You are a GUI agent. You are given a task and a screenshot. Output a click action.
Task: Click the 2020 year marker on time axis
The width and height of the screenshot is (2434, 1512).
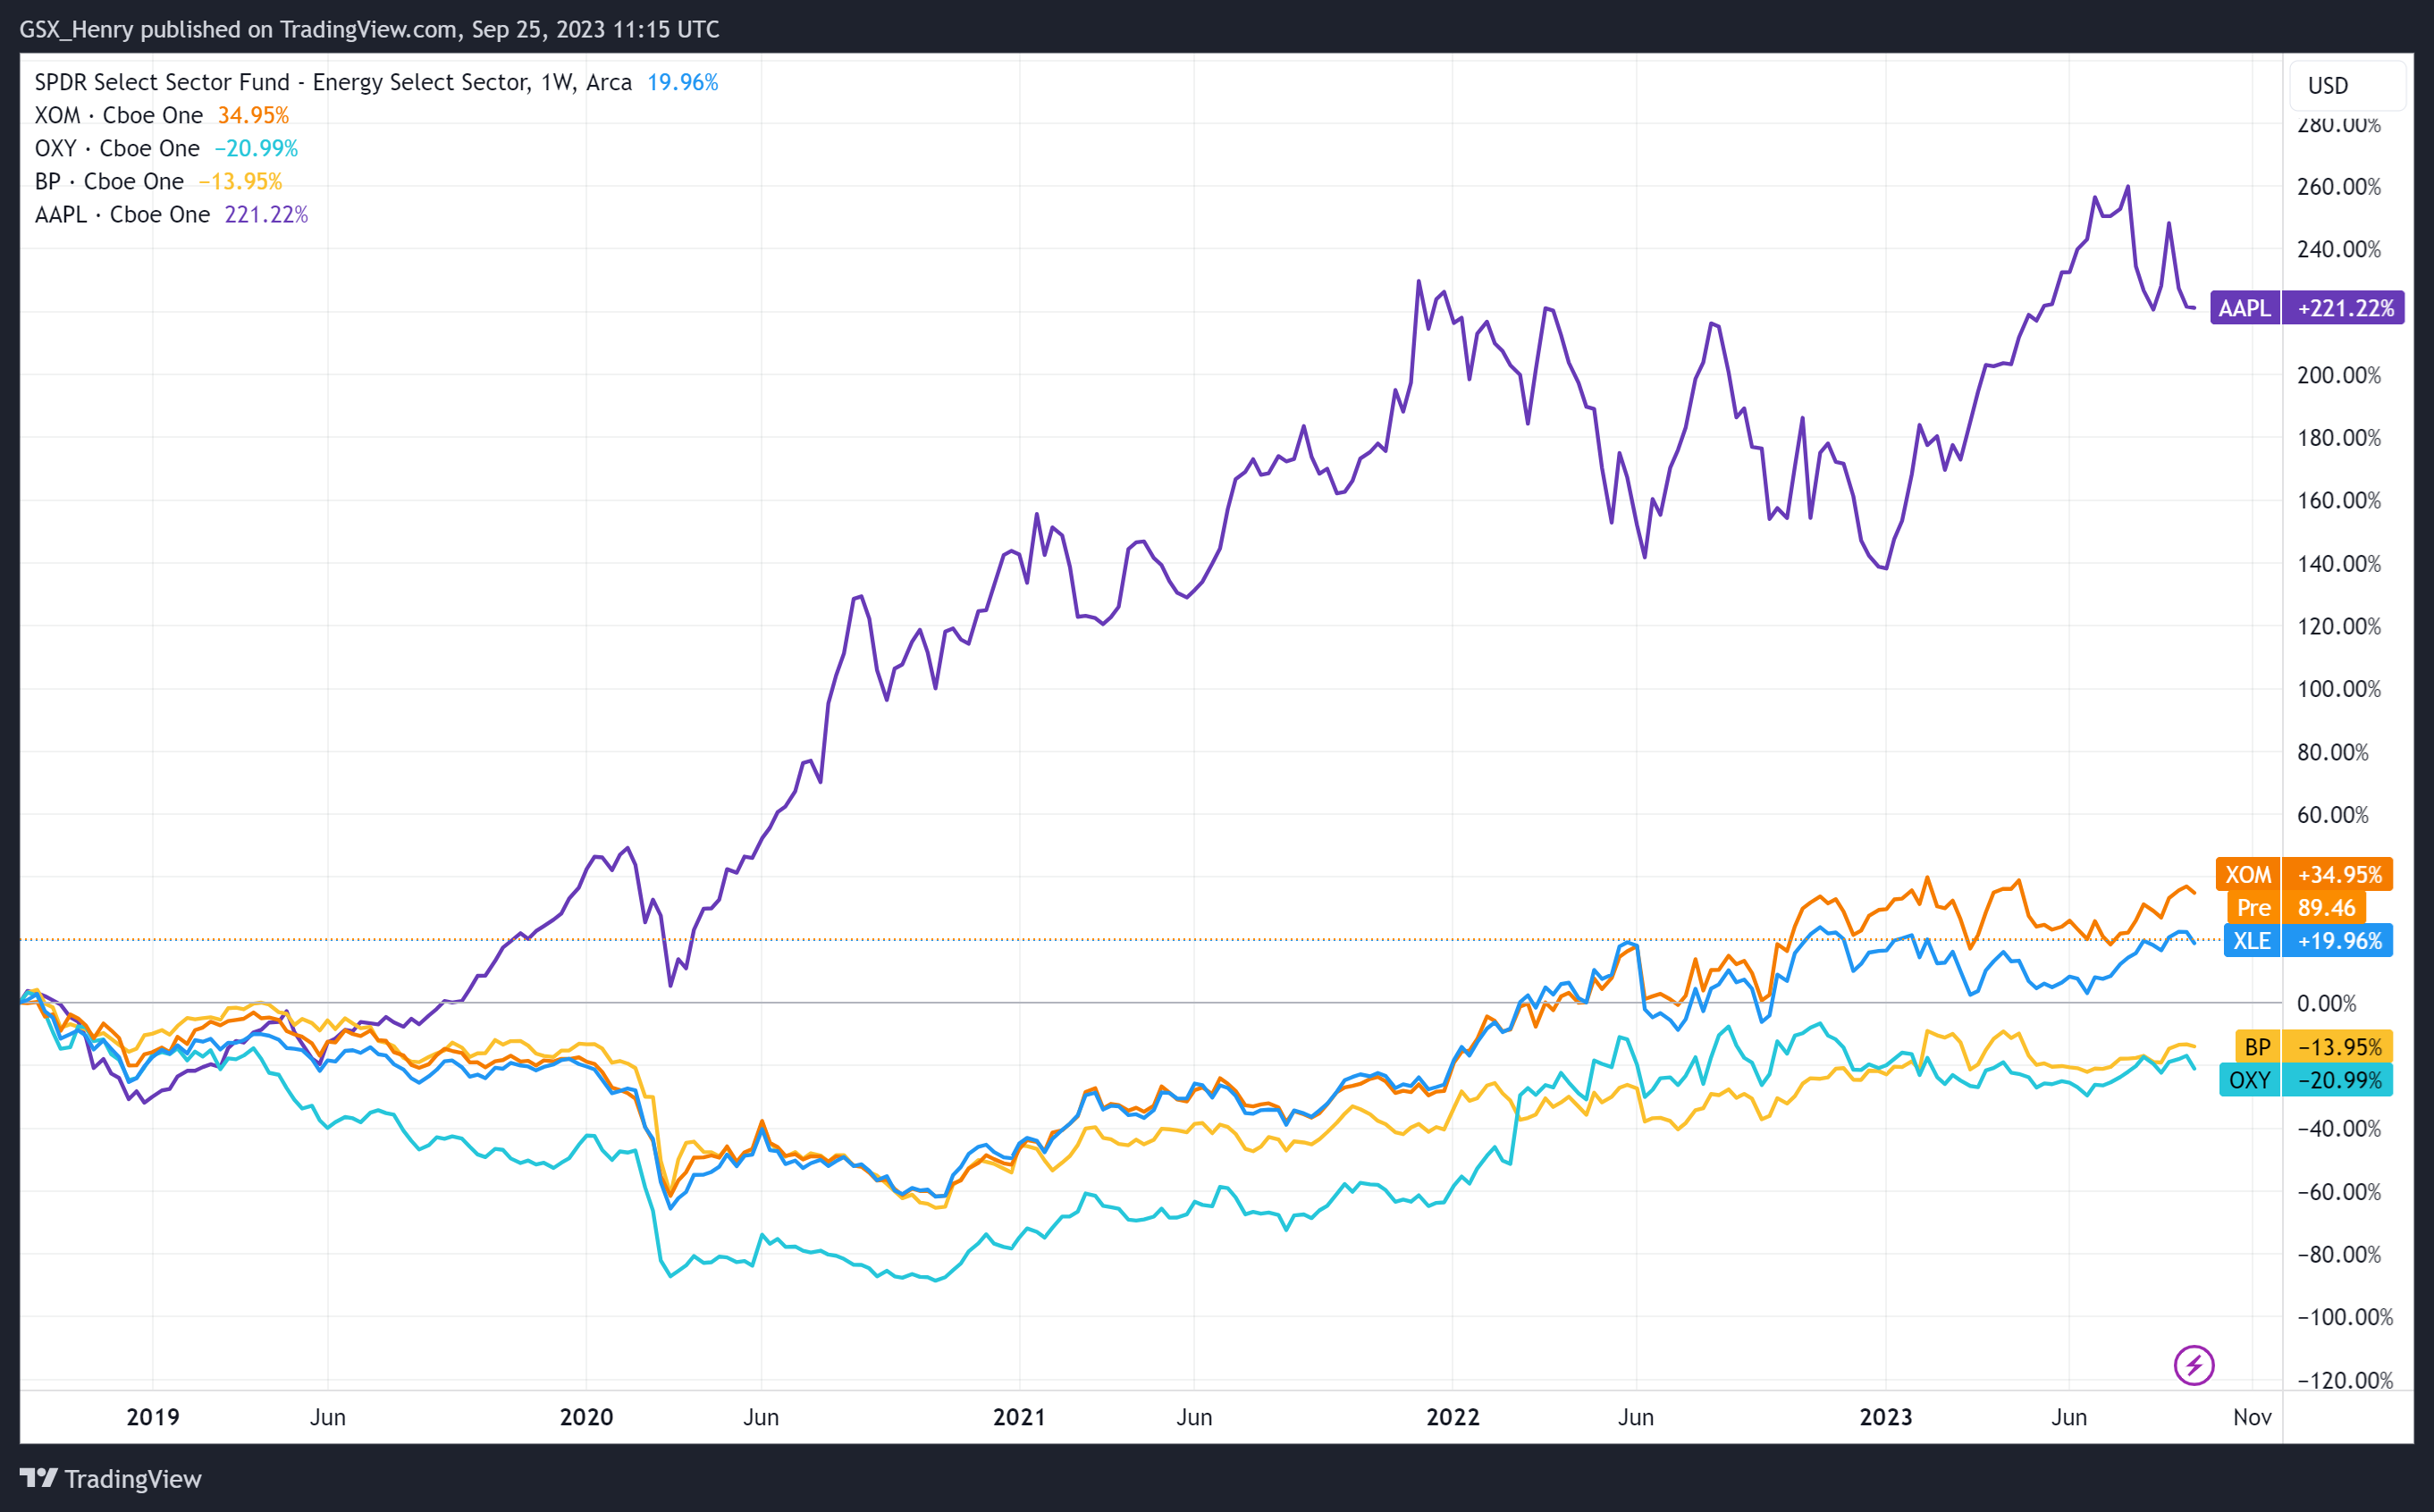[586, 1417]
